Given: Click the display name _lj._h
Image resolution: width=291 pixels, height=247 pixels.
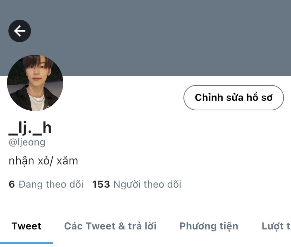Looking at the screenshot, I should pyautogui.click(x=30, y=128).
